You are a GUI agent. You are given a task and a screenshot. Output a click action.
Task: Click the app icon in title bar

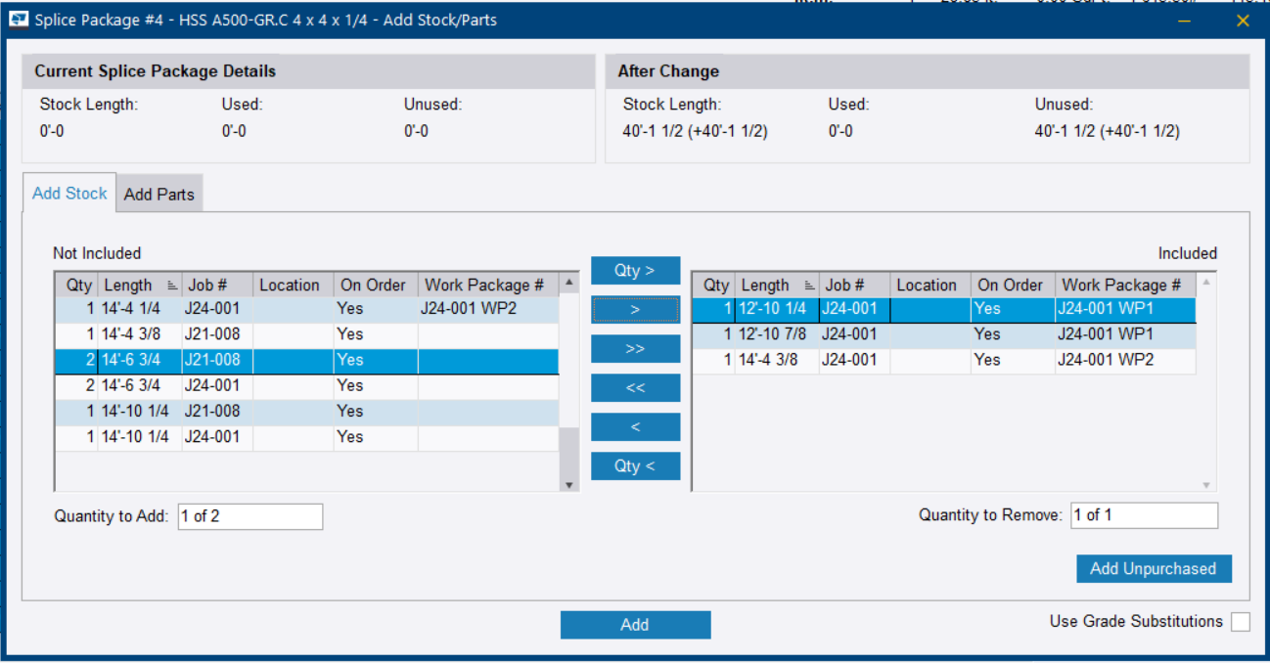pos(19,20)
